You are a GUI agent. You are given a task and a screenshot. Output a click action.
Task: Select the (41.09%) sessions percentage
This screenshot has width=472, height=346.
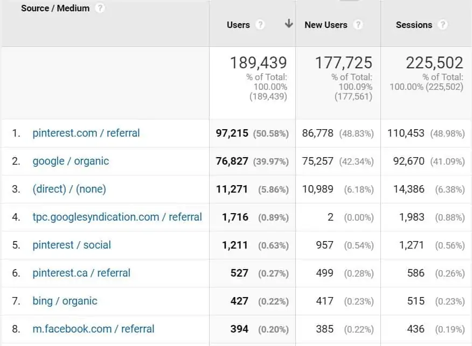coord(448,161)
